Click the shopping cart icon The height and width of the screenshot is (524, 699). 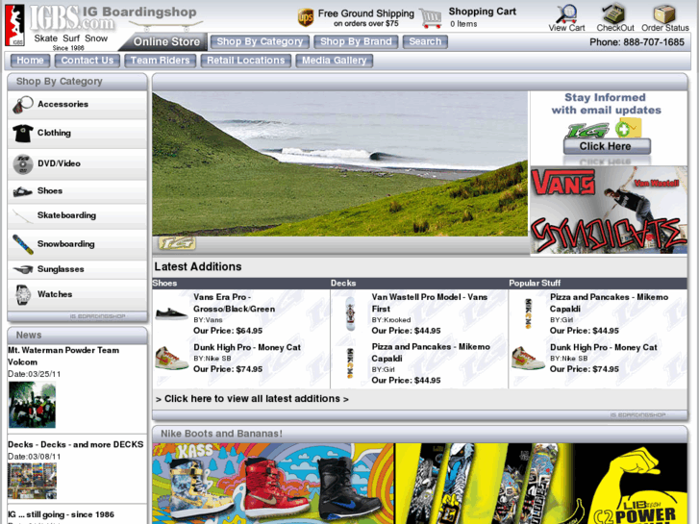431,18
